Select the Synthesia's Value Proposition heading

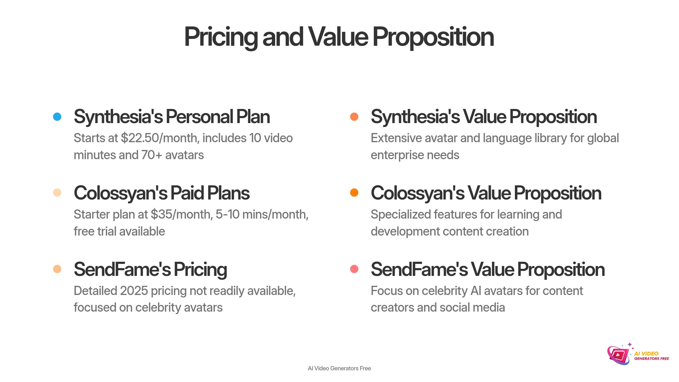pyautogui.click(x=484, y=117)
